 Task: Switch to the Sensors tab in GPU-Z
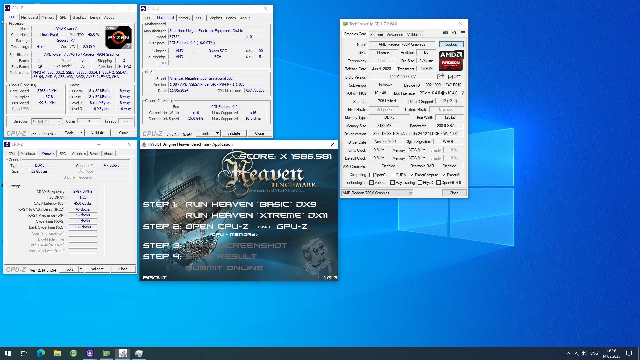point(376,35)
